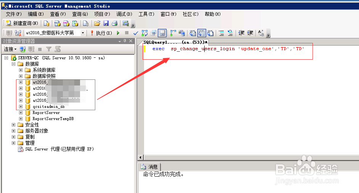The image size is (359, 193).
Task: Switch to the Messages (消息) tab
Action: click(149, 167)
